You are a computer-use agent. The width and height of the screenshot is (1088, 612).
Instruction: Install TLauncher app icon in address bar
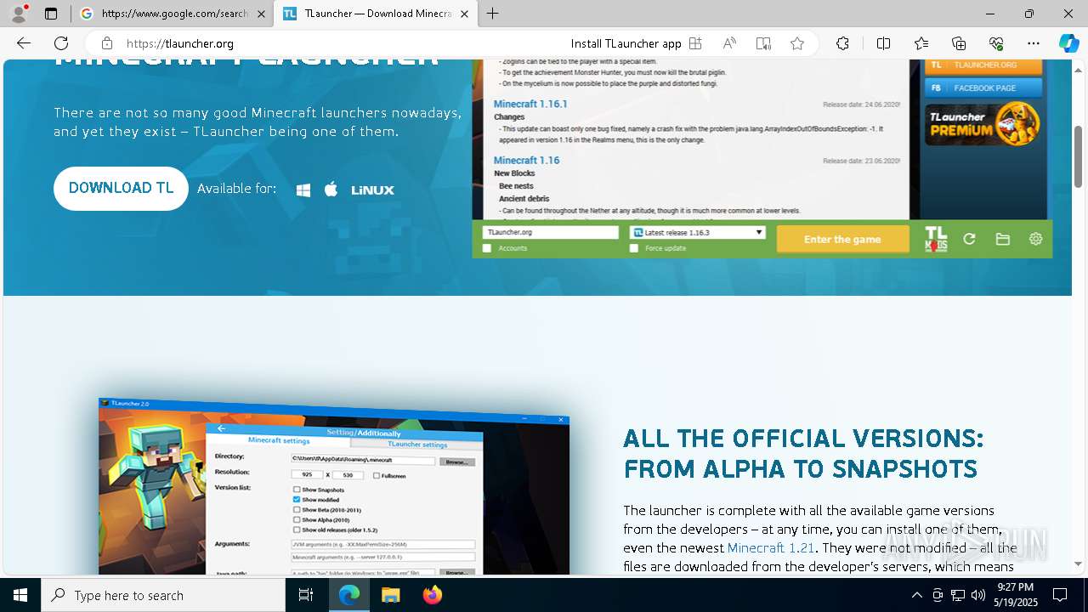tap(695, 43)
